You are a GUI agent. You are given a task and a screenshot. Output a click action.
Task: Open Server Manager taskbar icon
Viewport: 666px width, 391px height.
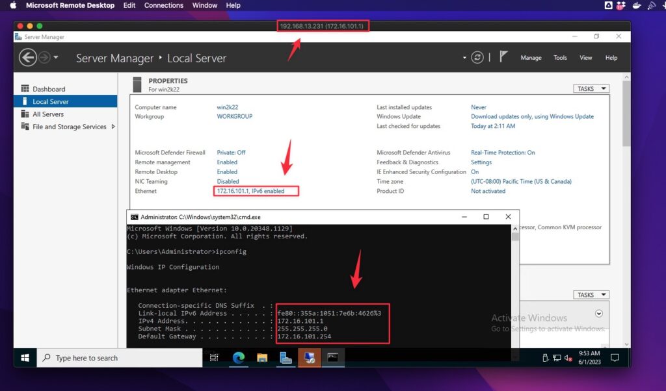(x=286, y=358)
